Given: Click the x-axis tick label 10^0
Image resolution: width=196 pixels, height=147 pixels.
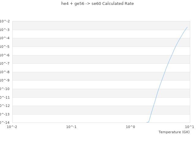Looking at the screenshot, I should [131, 127].
